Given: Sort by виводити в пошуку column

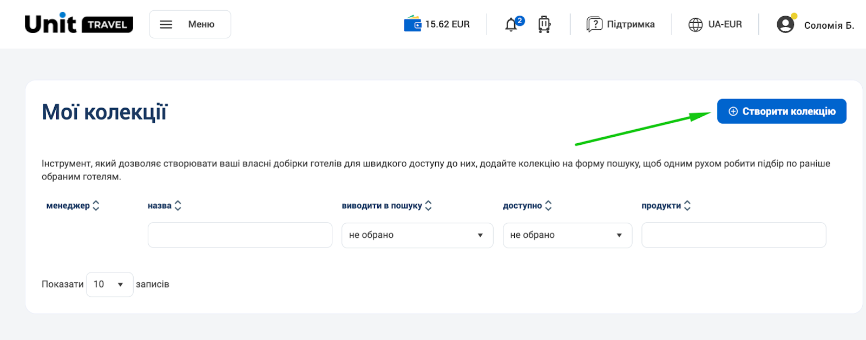Looking at the screenshot, I should [386, 205].
